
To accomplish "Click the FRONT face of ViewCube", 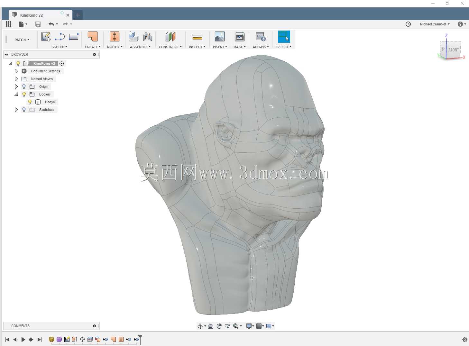I will pyautogui.click(x=454, y=50).
